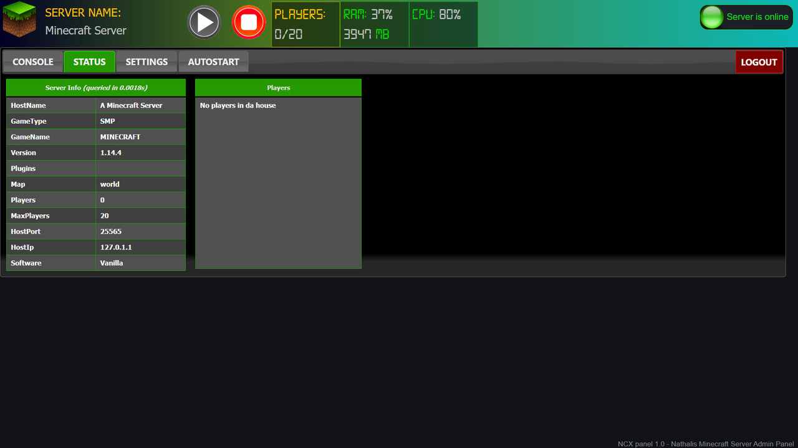Click the LOGOUT button
The height and width of the screenshot is (448, 798).
coord(759,62)
